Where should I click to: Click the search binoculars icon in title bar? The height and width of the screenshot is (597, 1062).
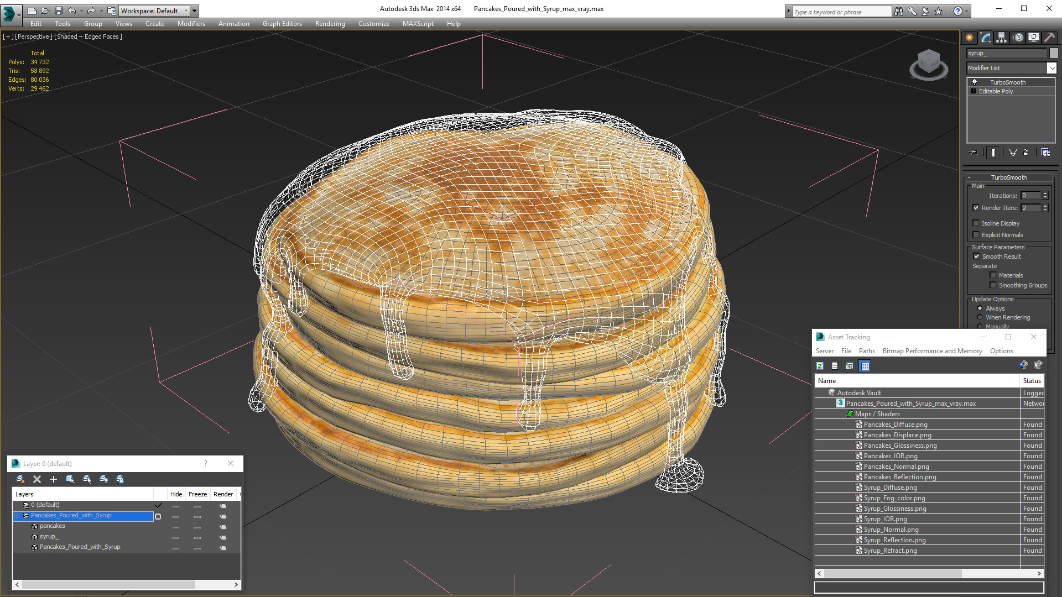[899, 11]
